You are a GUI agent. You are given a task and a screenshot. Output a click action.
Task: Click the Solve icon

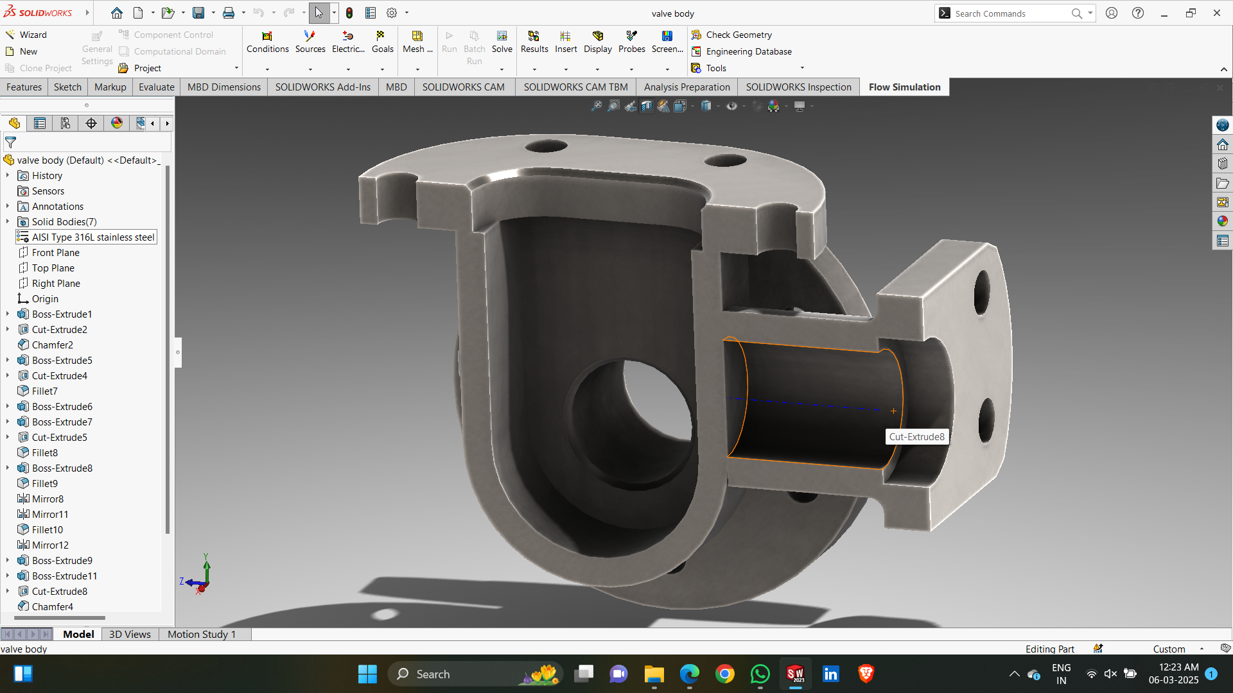502,36
